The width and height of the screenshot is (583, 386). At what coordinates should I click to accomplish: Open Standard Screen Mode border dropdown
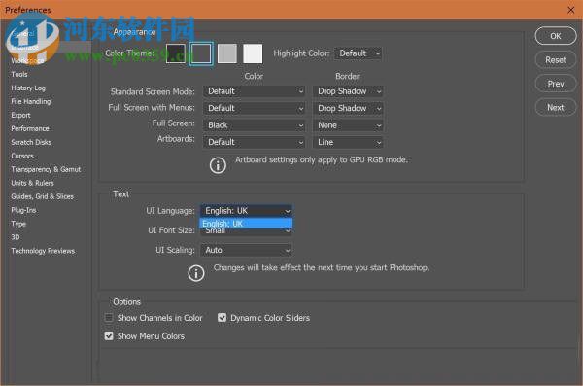348,91
